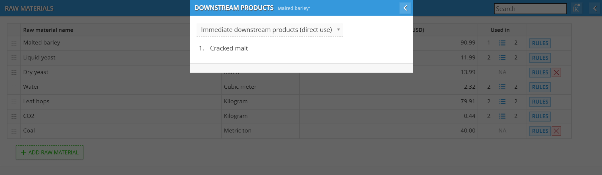Grab the drag handle for the Water row
The image size is (602, 175).
(x=14, y=87)
